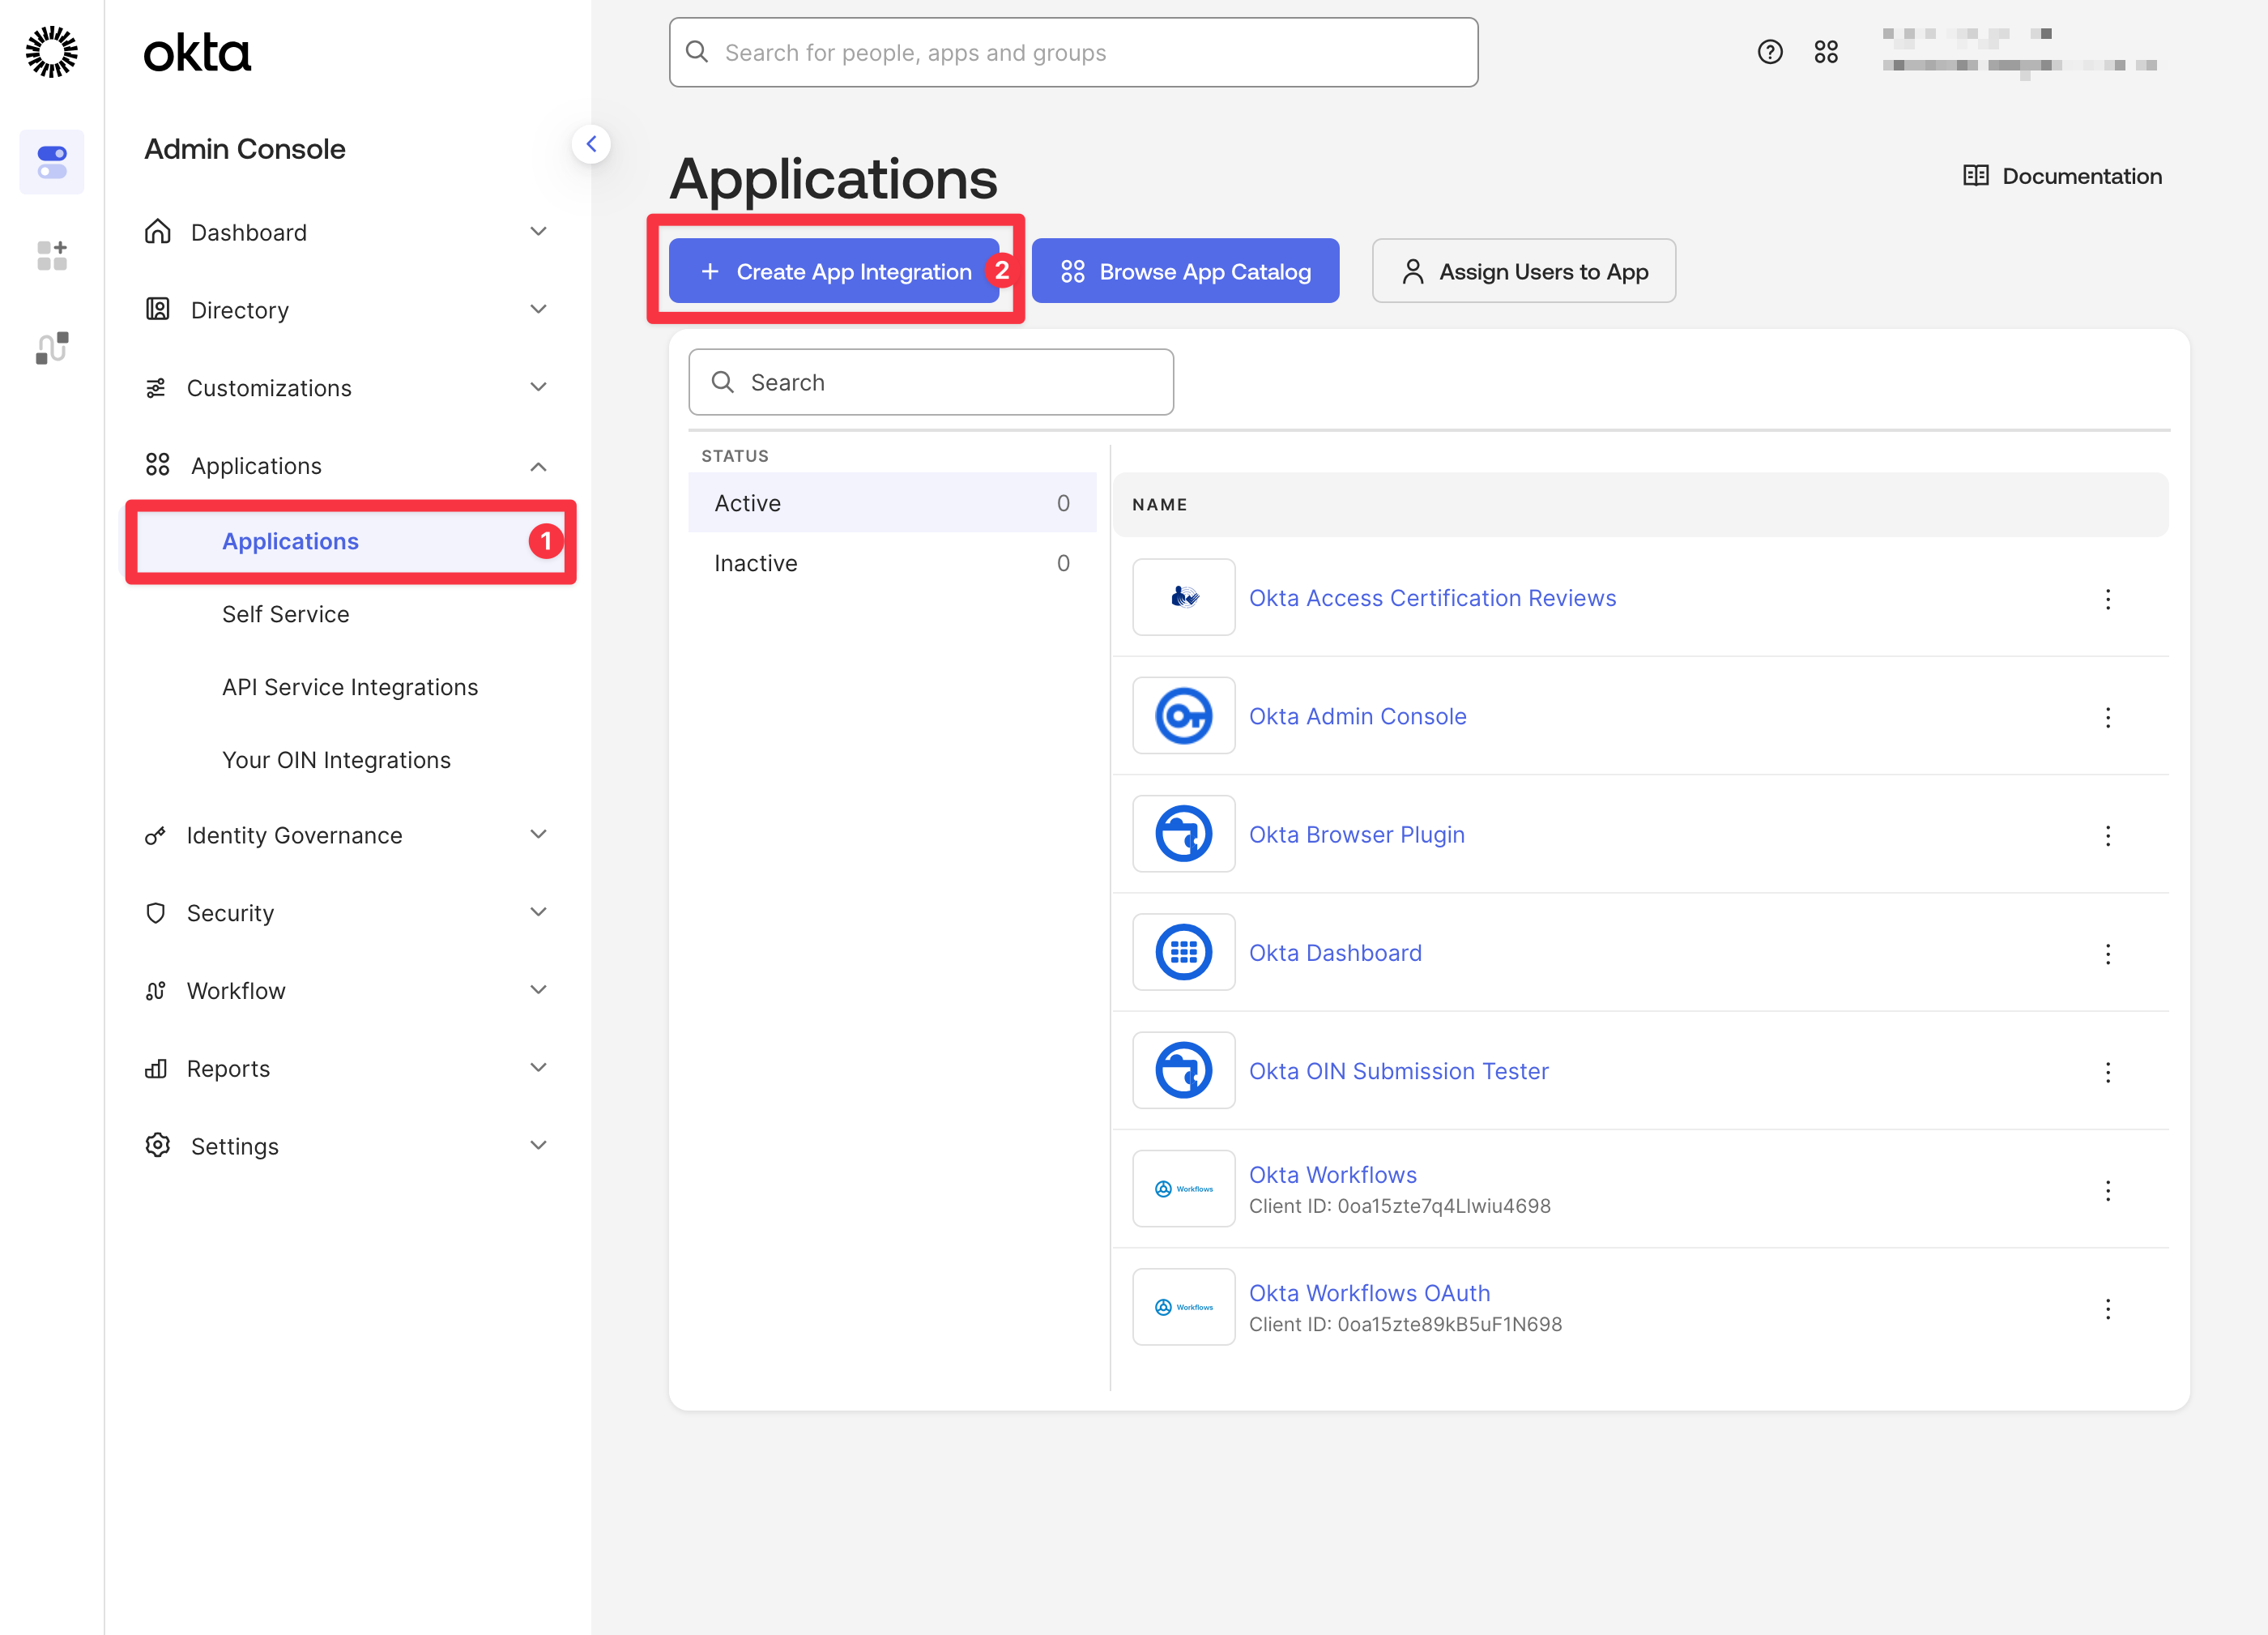
Task: Open the Okta Access Certification Reviews app icon
Action: 1184,597
